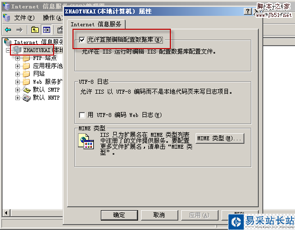Select the ZHAOYUKAI computer icon in tree
This screenshot has height=230, width=295.
(x=17, y=50)
